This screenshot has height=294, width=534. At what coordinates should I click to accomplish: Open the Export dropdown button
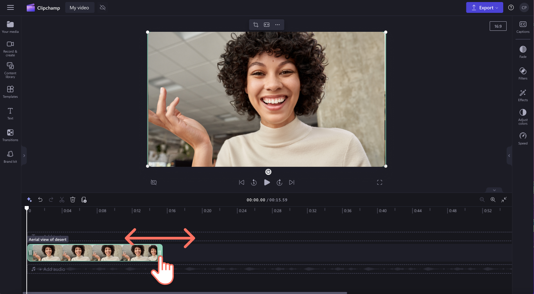pyautogui.click(x=484, y=7)
